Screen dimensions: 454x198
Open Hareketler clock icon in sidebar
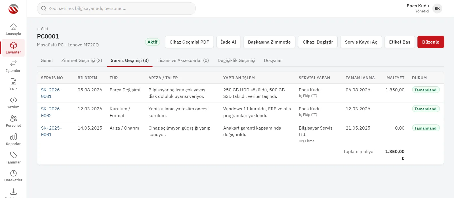click(13, 173)
